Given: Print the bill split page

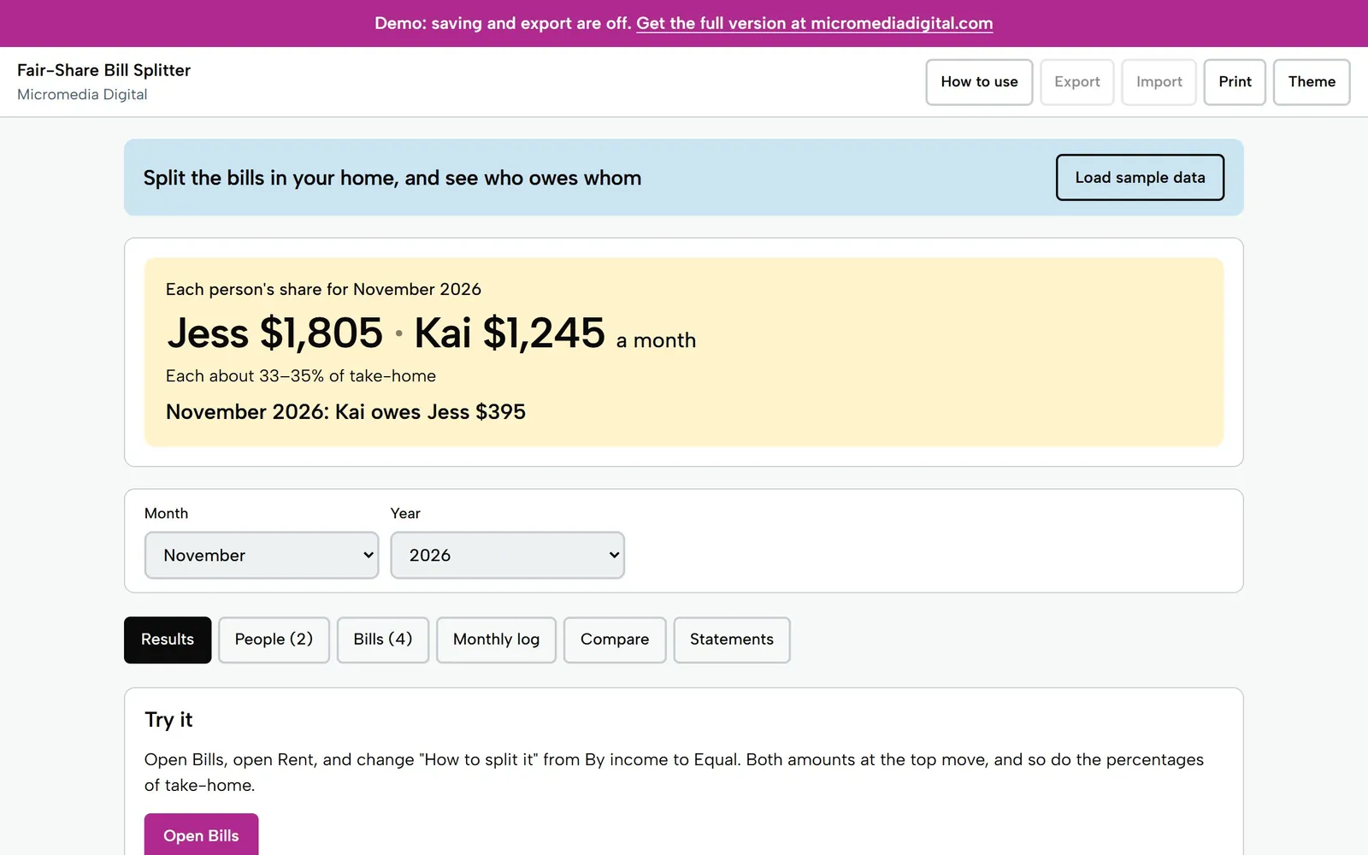Looking at the screenshot, I should (x=1235, y=82).
